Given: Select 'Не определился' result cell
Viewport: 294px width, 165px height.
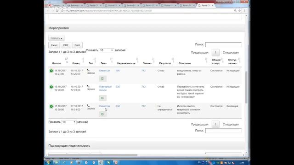Looking at the screenshot, I should (x=165, y=108).
